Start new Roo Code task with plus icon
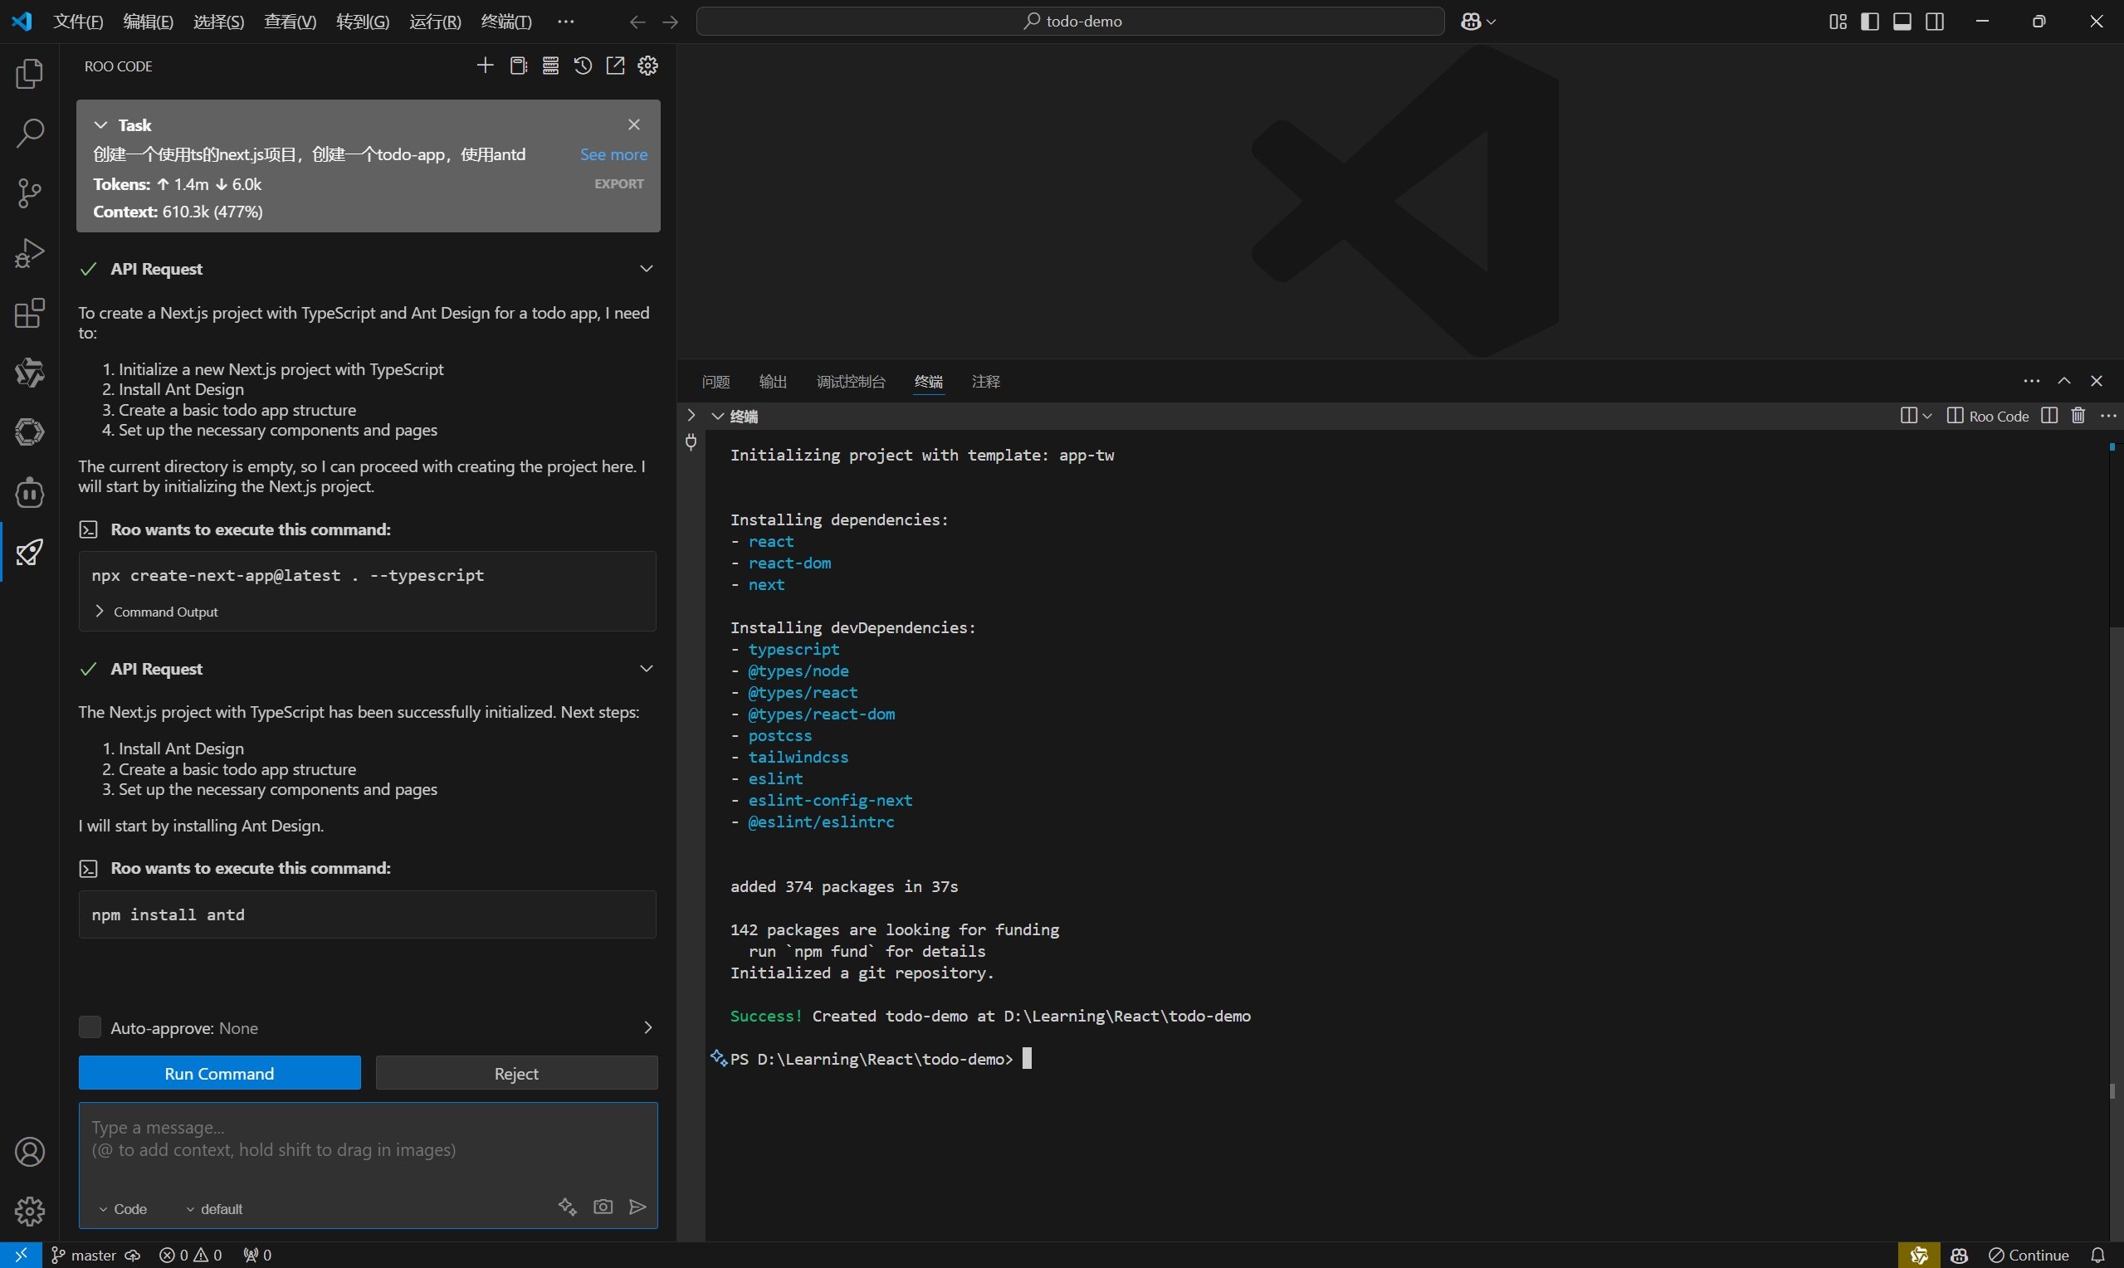The image size is (2124, 1268). click(x=486, y=66)
